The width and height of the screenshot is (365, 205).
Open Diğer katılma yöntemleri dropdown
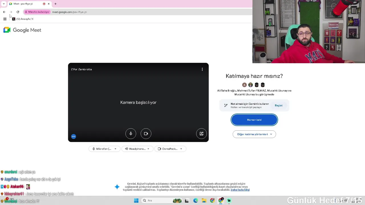tap(254, 134)
